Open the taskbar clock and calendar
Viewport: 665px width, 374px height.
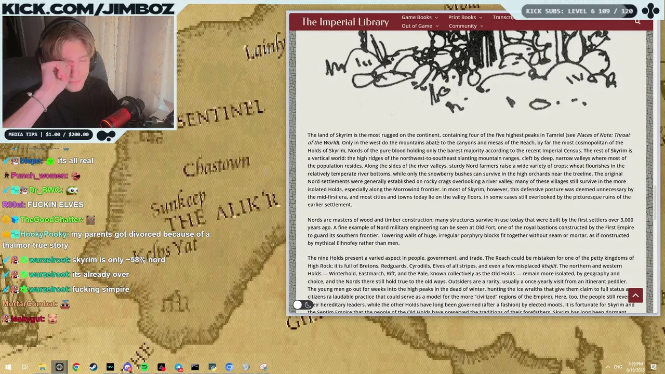pos(635,367)
